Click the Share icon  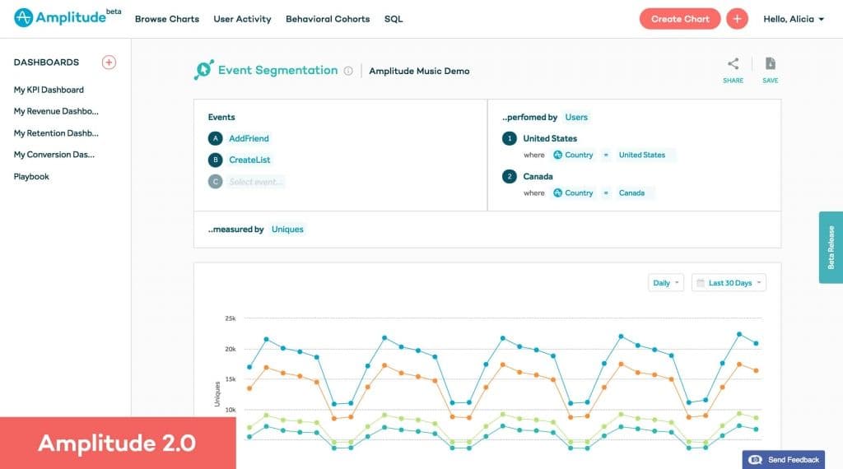[x=733, y=64]
